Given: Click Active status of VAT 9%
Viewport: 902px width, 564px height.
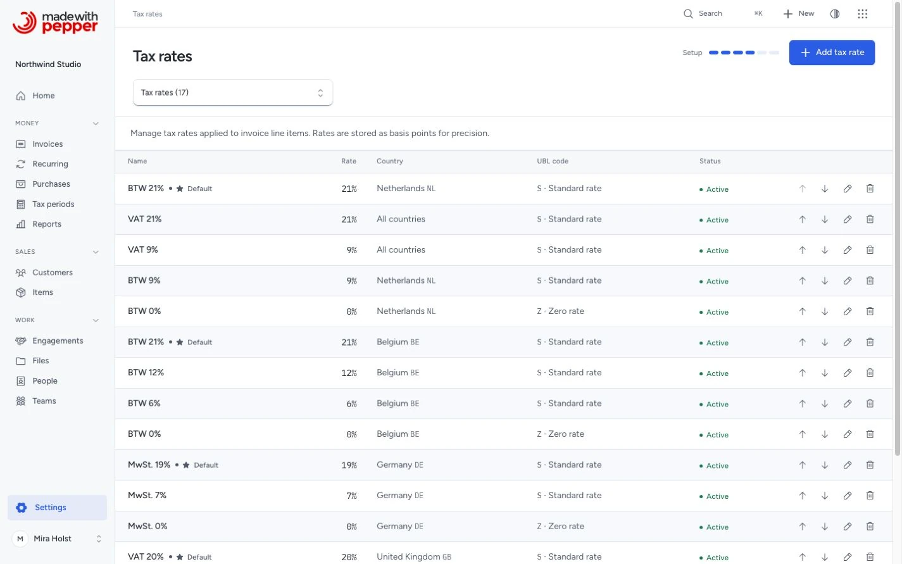Looking at the screenshot, I should pos(714,251).
